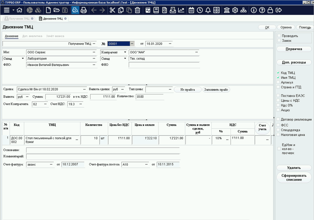This screenshot has width=314, height=220.
Task: Click the Отмена button
Action: coord(286,27)
